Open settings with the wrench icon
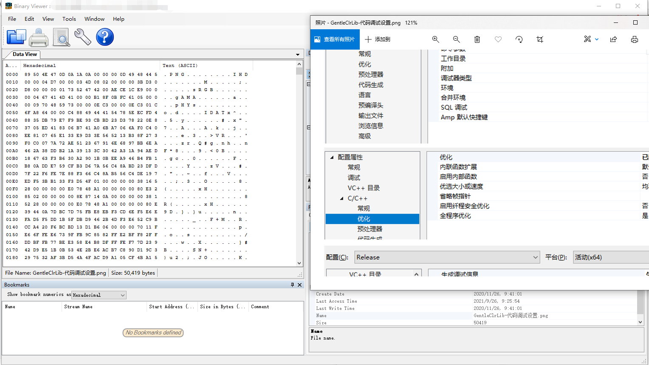This screenshot has height=365, width=649. pyautogui.click(x=83, y=37)
